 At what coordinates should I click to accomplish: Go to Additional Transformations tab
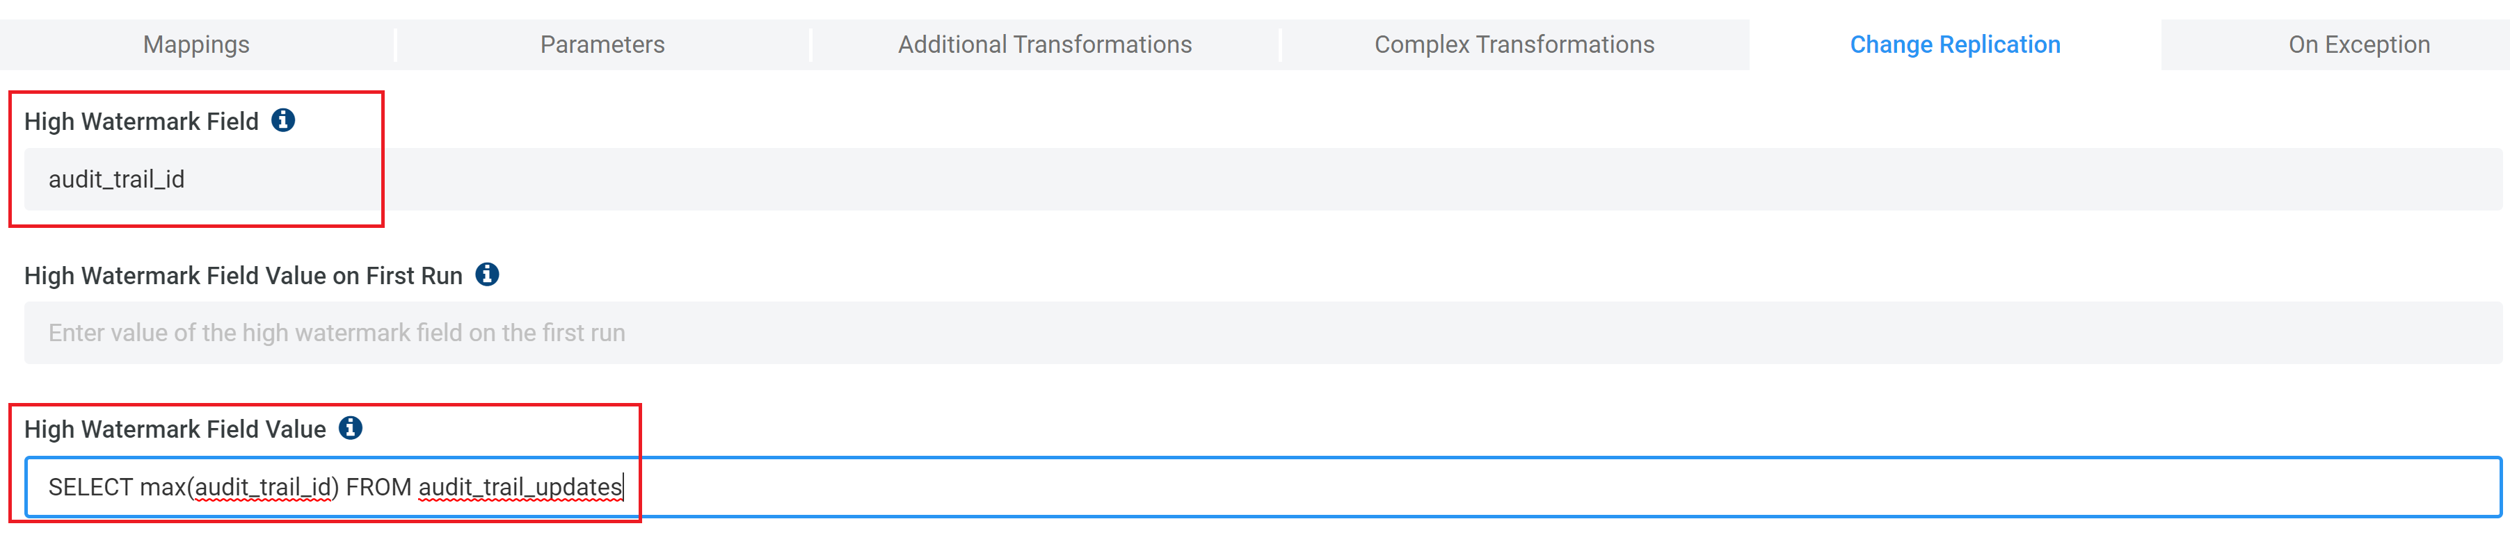tap(1044, 44)
